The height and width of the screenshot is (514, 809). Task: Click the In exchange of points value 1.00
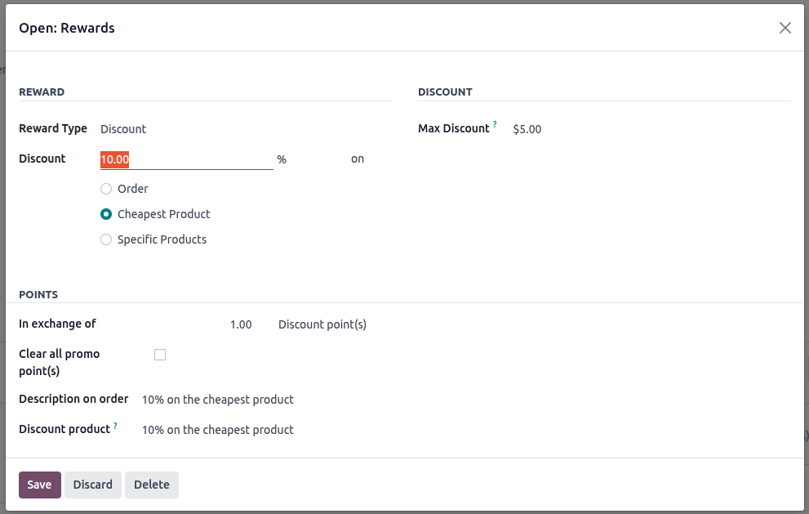[241, 324]
